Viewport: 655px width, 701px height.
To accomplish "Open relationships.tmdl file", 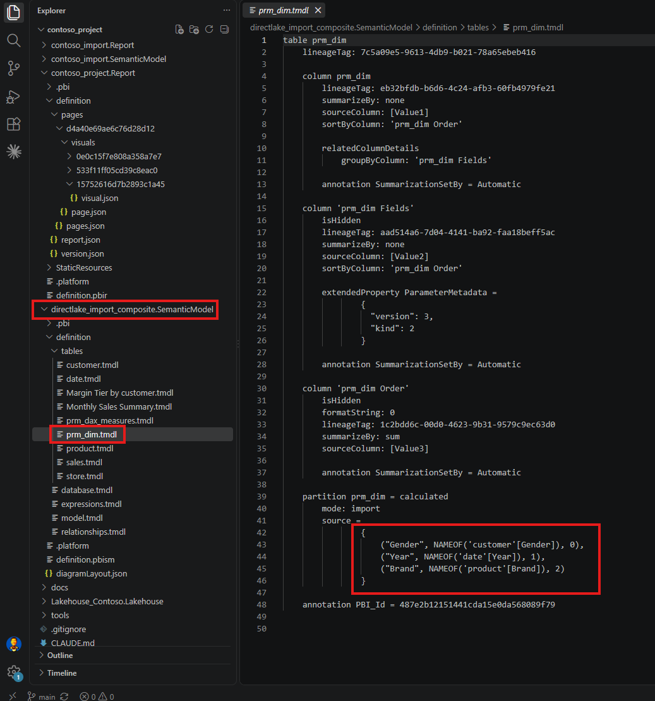I will [x=93, y=532].
